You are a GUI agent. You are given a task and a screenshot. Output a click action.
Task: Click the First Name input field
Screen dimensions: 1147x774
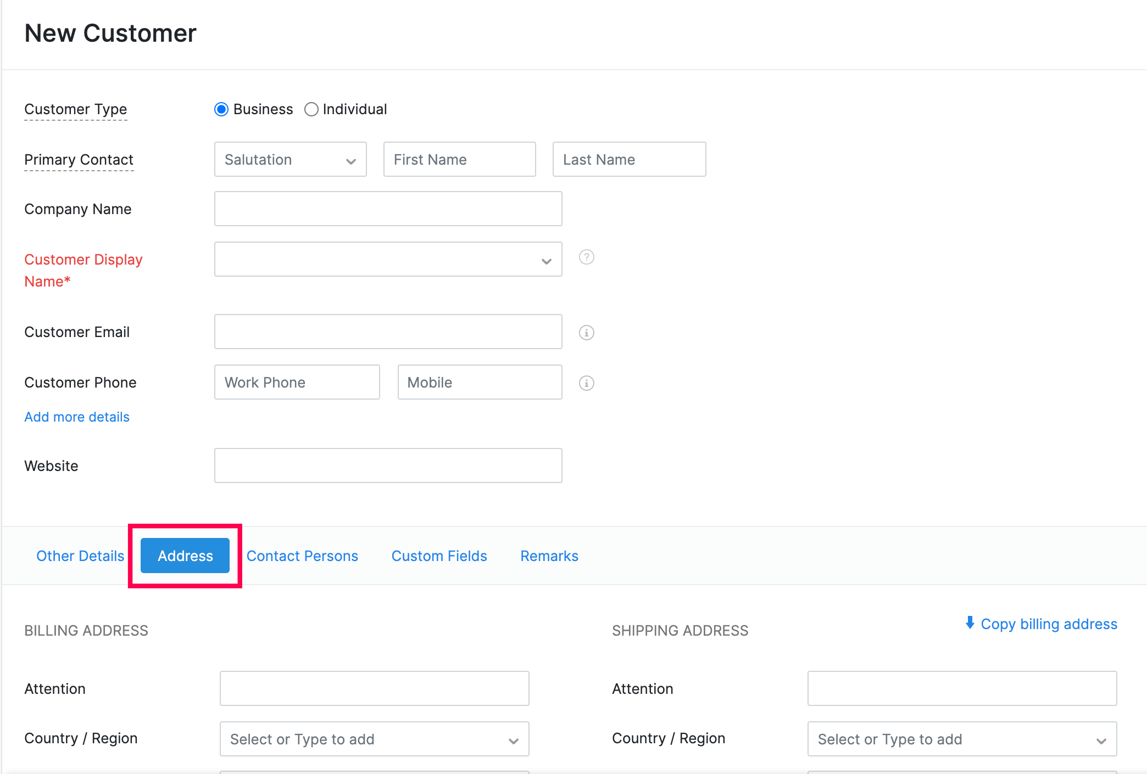(459, 159)
